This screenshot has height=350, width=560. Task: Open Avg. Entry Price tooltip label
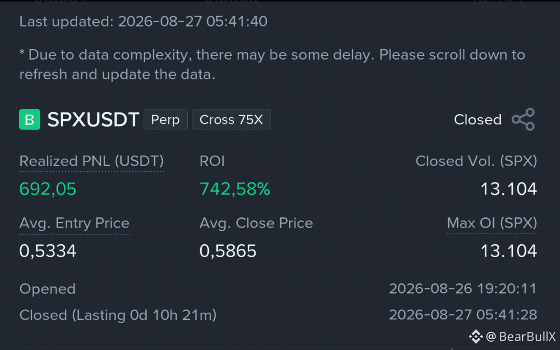pyautogui.click(x=74, y=223)
